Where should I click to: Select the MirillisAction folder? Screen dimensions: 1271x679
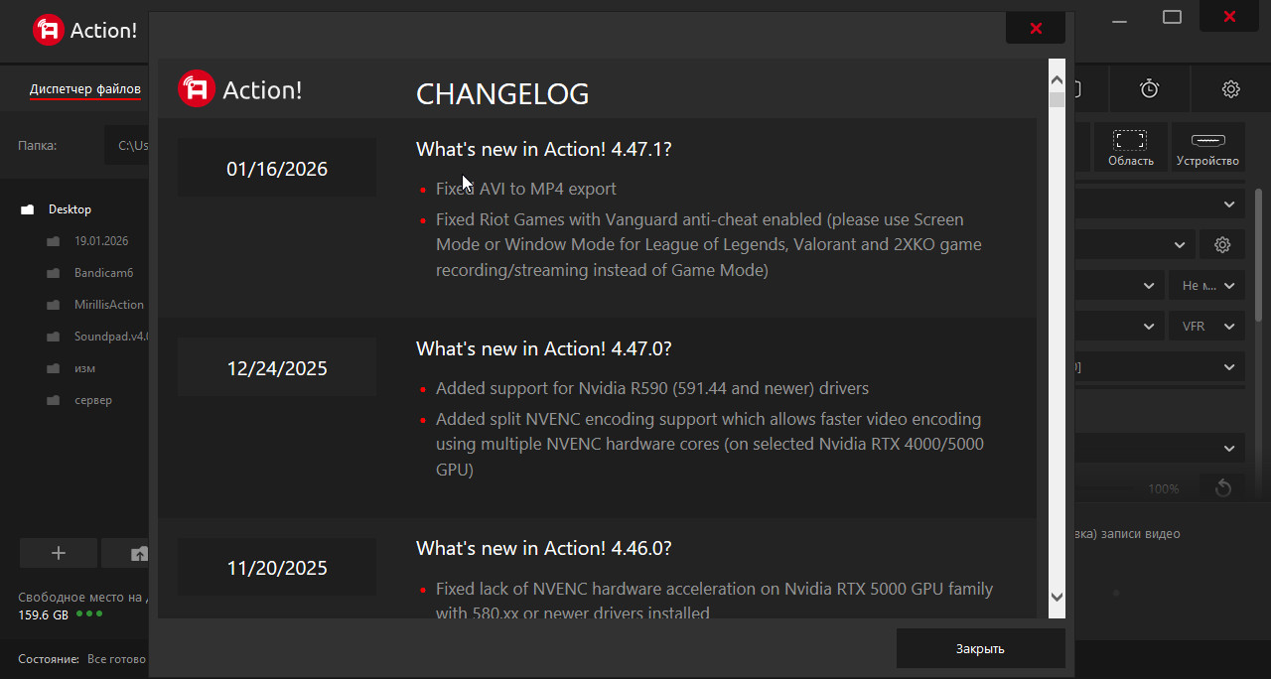[x=108, y=305]
